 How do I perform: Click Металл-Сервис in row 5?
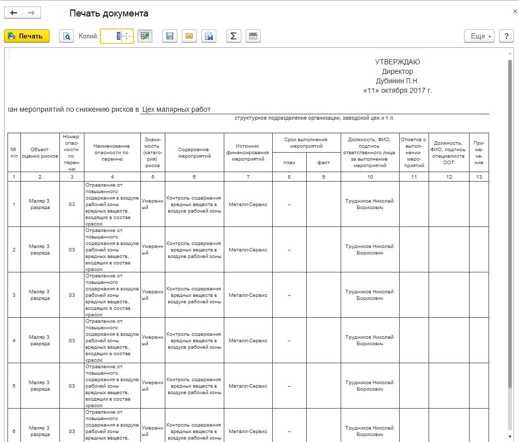(248, 386)
